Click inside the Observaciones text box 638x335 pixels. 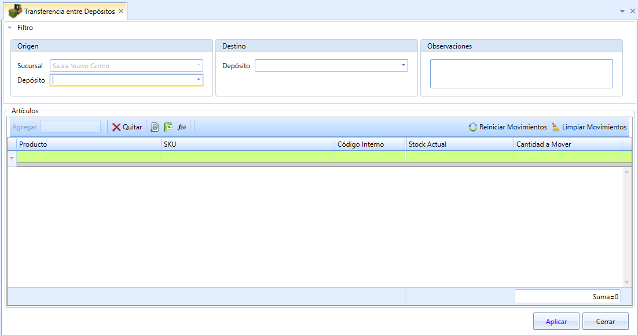click(x=521, y=74)
